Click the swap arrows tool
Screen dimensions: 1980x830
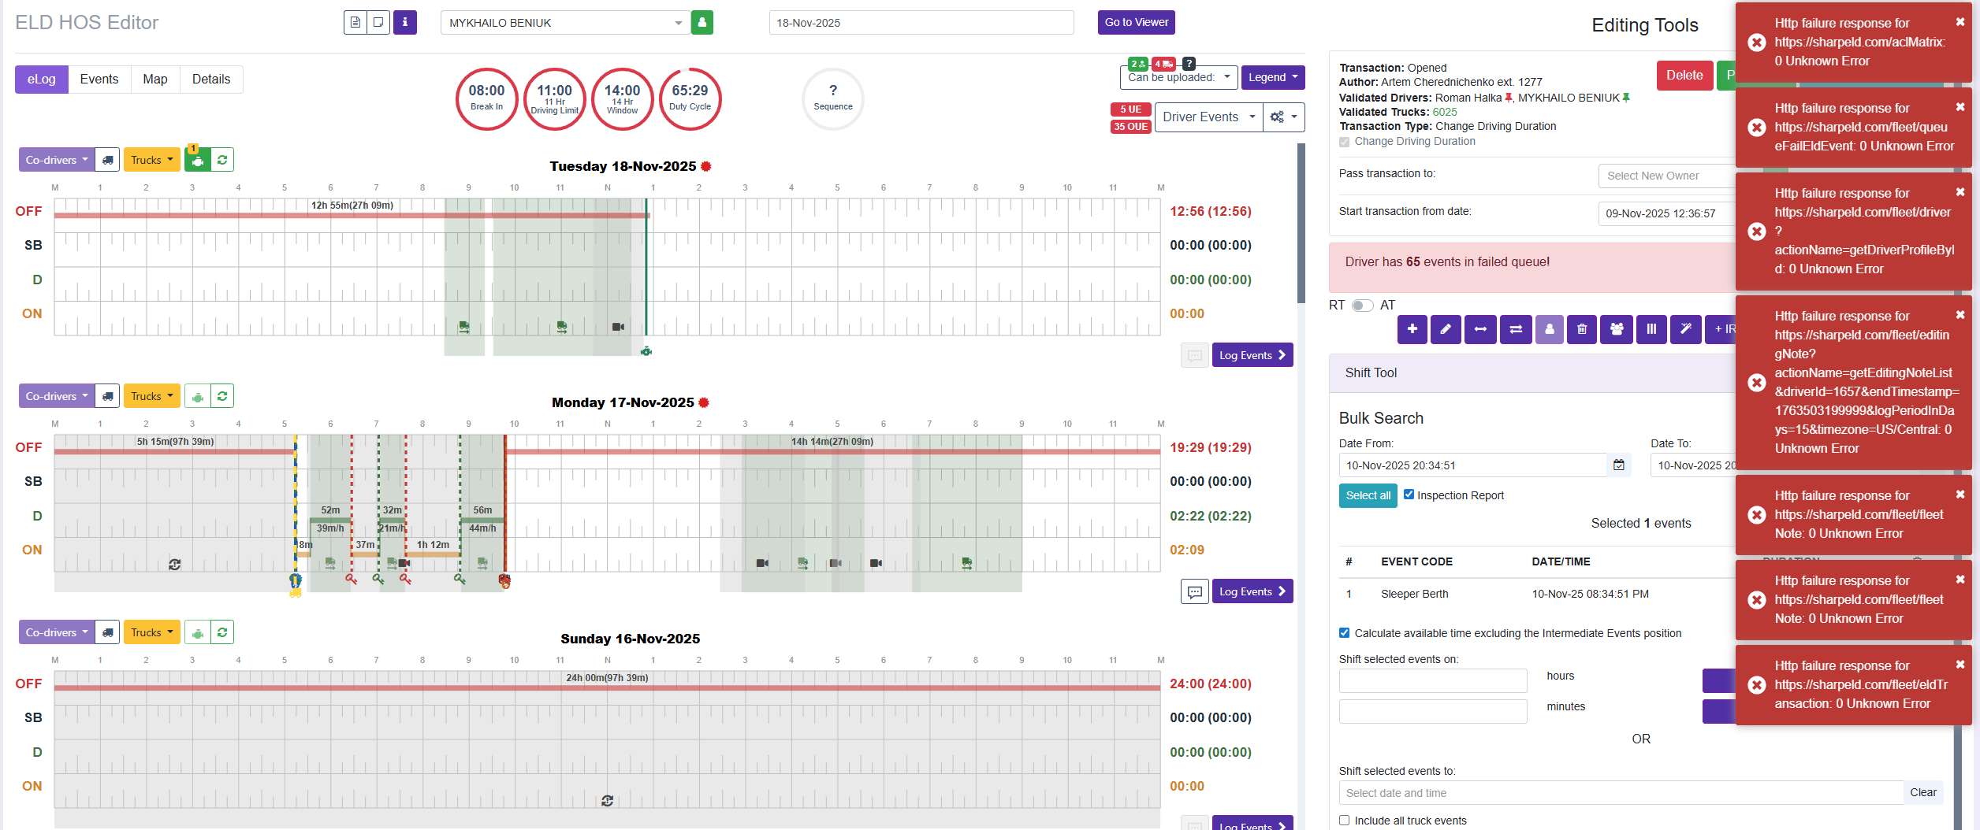tap(1516, 329)
